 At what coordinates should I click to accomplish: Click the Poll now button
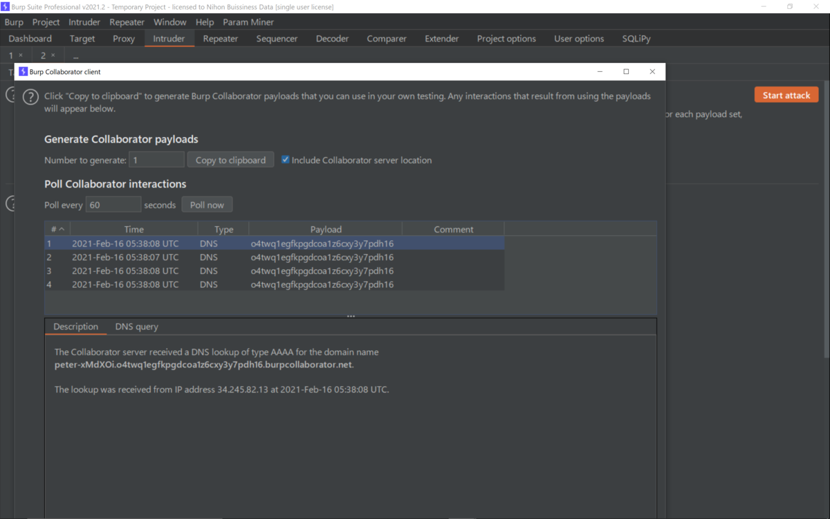click(207, 205)
